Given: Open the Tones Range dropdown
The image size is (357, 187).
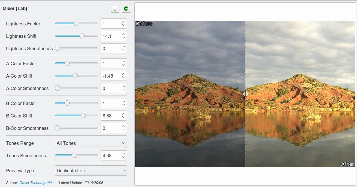Looking at the screenshot, I should [x=91, y=143].
